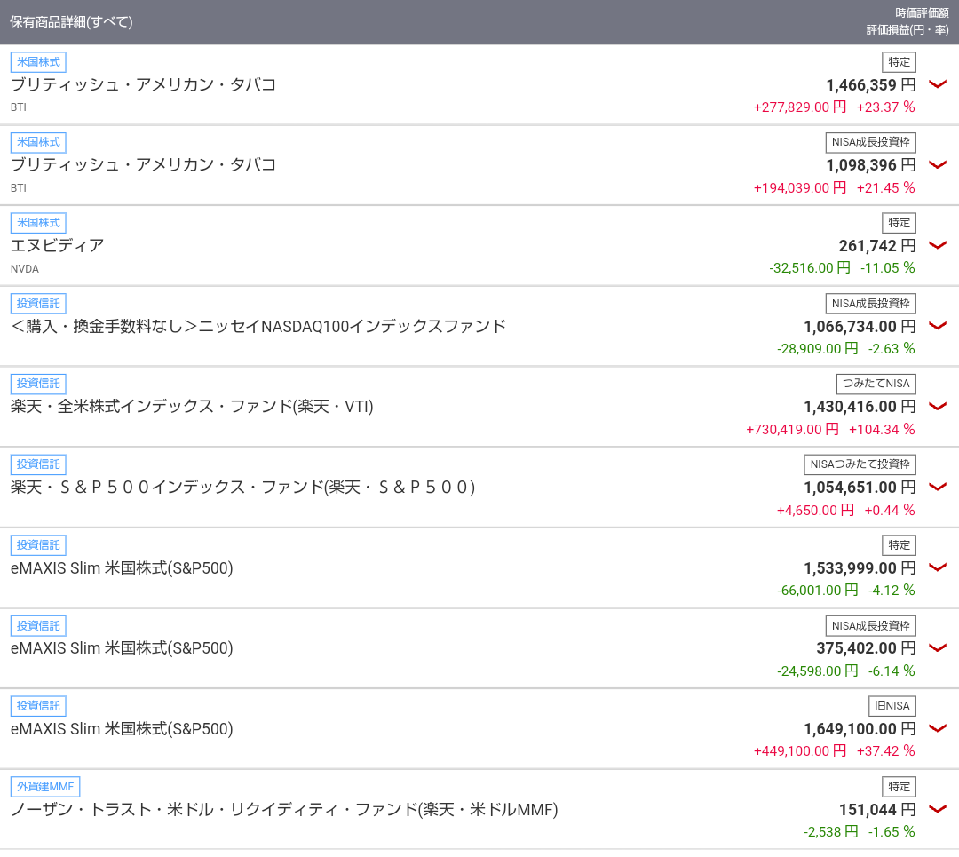Click NISA成長投資枠 badge on 375,402.00 円 row

tap(870, 626)
